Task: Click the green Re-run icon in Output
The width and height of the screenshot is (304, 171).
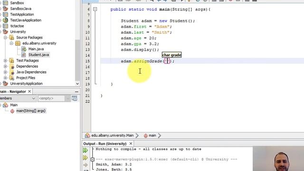Action: click(85, 150)
